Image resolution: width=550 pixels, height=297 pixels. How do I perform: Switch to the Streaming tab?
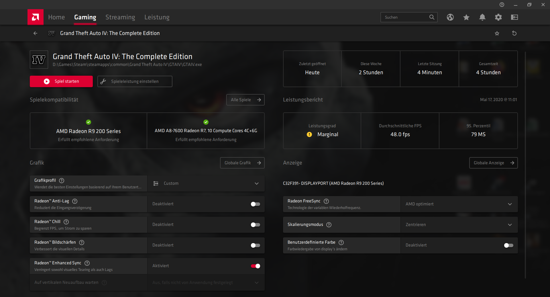[120, 17]
